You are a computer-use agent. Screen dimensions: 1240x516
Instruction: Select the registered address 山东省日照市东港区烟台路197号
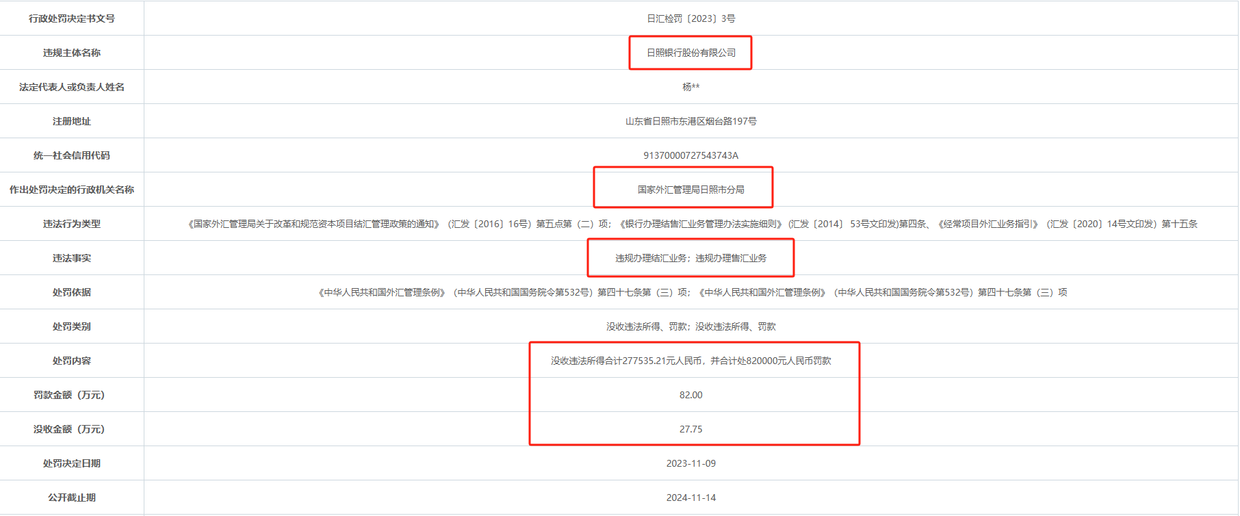(690, 121)
